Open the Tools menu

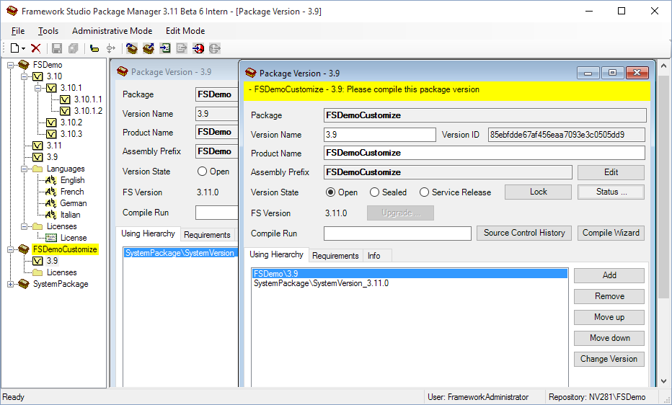48,31
